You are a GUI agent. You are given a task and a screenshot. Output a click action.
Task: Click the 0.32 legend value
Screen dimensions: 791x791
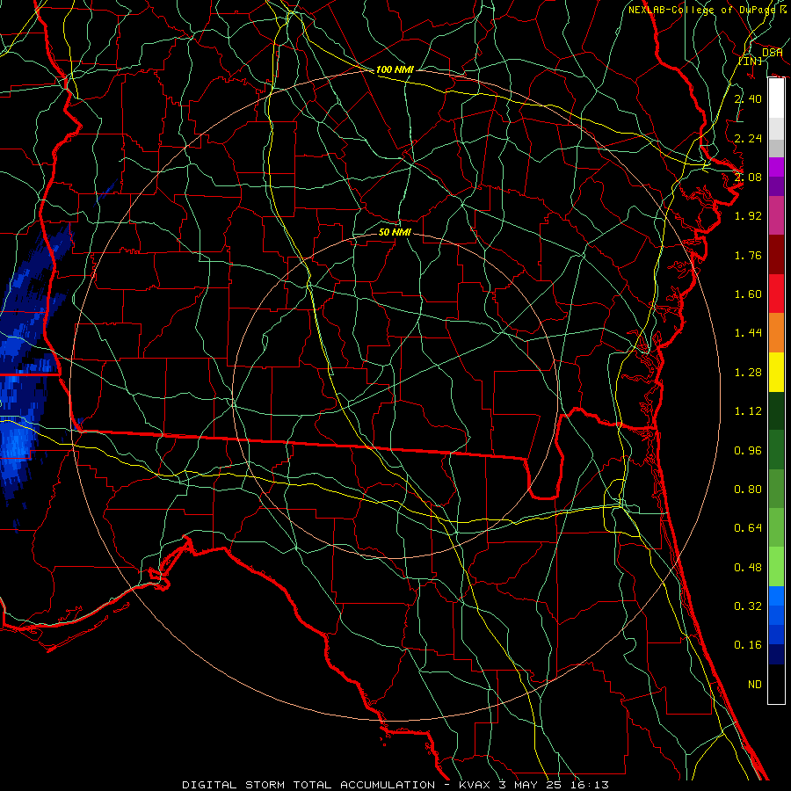click(748, 606)
